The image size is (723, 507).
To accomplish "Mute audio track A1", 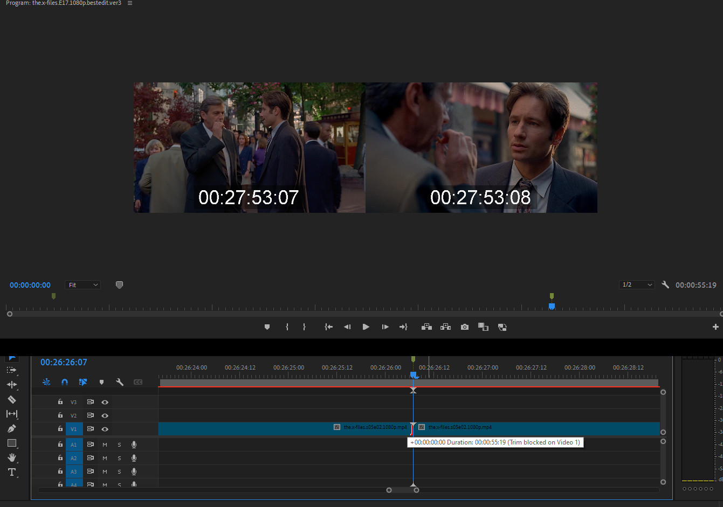I will [x=105, y=445].
